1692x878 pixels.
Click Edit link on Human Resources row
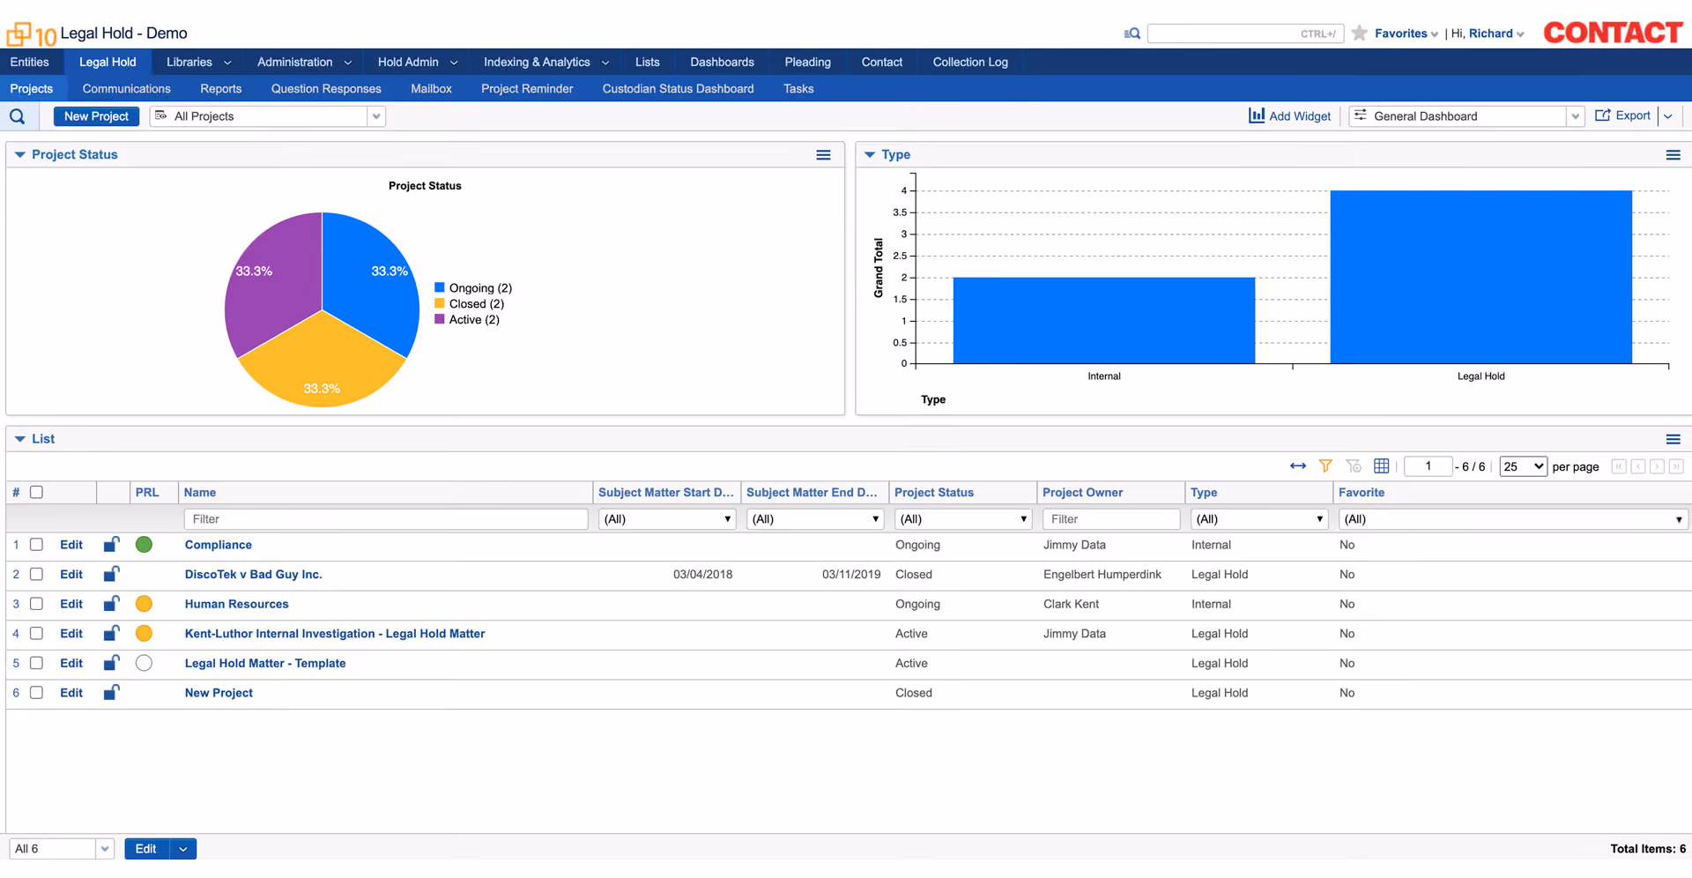point(71,604)
